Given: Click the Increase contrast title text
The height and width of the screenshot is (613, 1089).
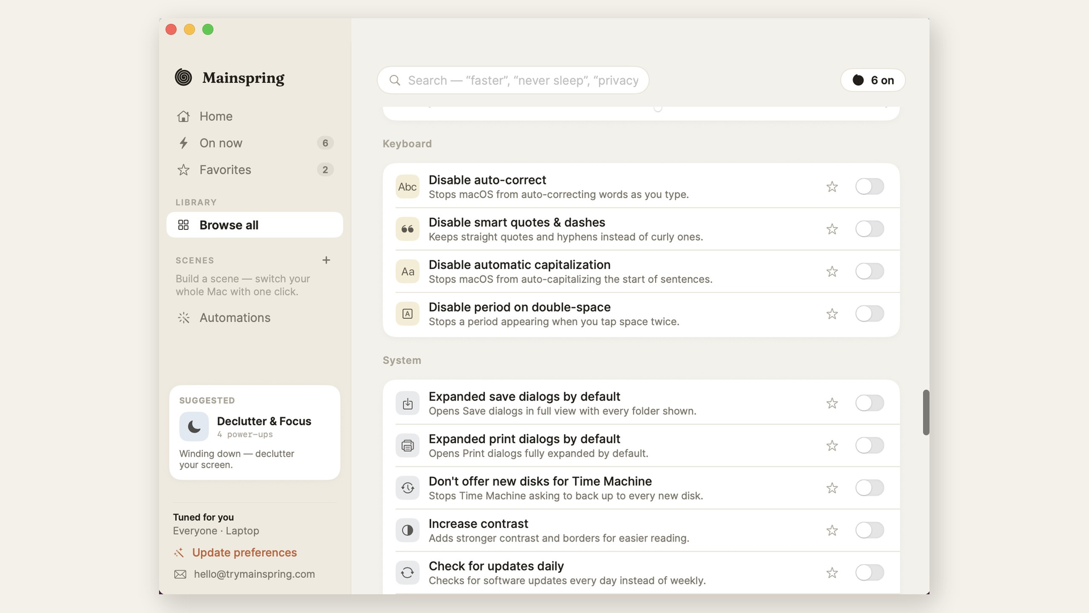Looking at the screenshot, I should coord(478,524).
